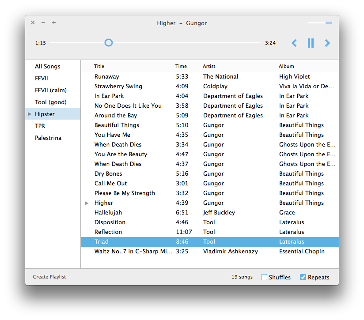Screen dimensions: 364x320
Task: Select the song Disposition
Action: click(x=210, y=222)
